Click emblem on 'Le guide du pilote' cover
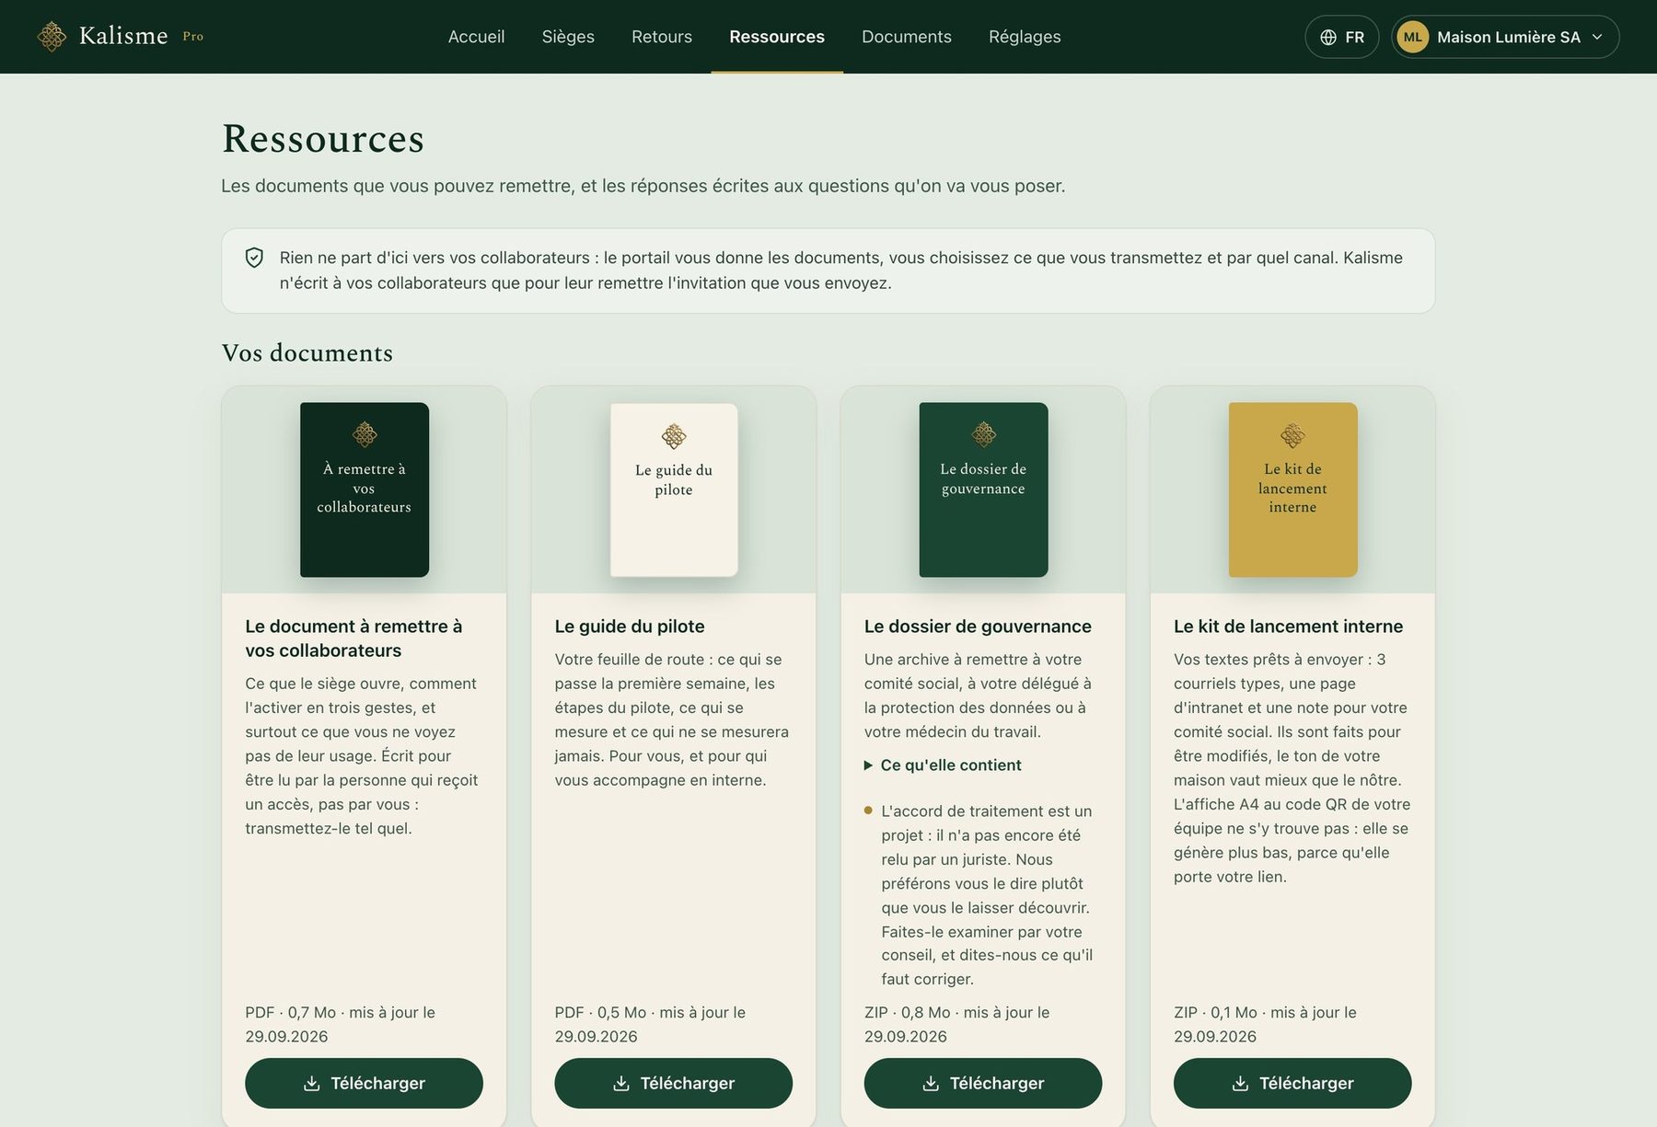This screenshot has width=1657, height=1127. (x=674, y=436)
